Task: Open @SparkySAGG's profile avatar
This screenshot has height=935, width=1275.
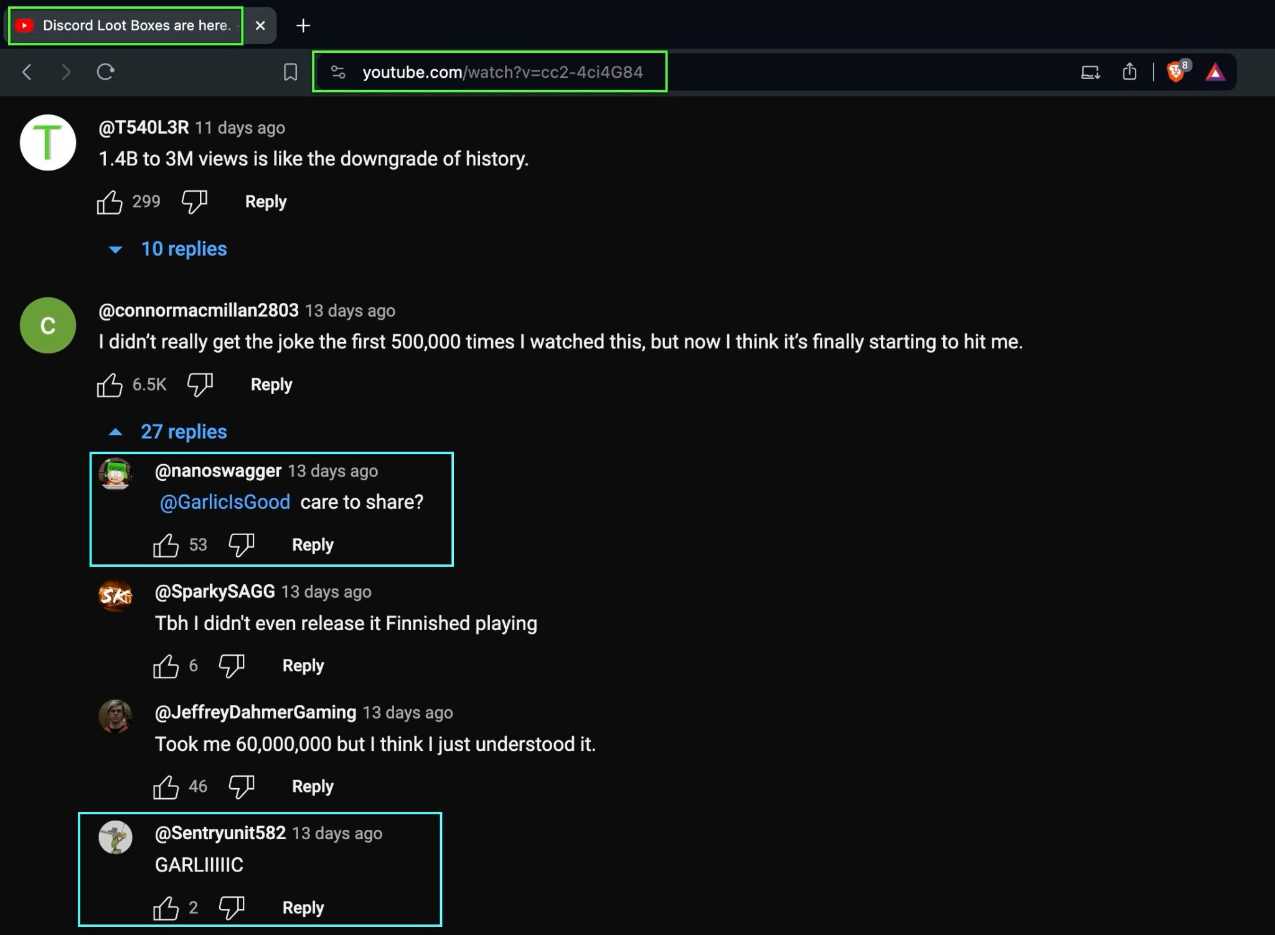Action: pos(116,595)
